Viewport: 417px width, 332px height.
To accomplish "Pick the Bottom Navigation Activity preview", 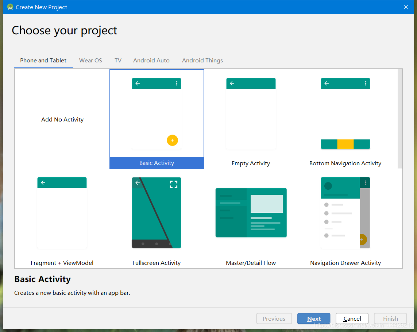I will tap(345, 113).
